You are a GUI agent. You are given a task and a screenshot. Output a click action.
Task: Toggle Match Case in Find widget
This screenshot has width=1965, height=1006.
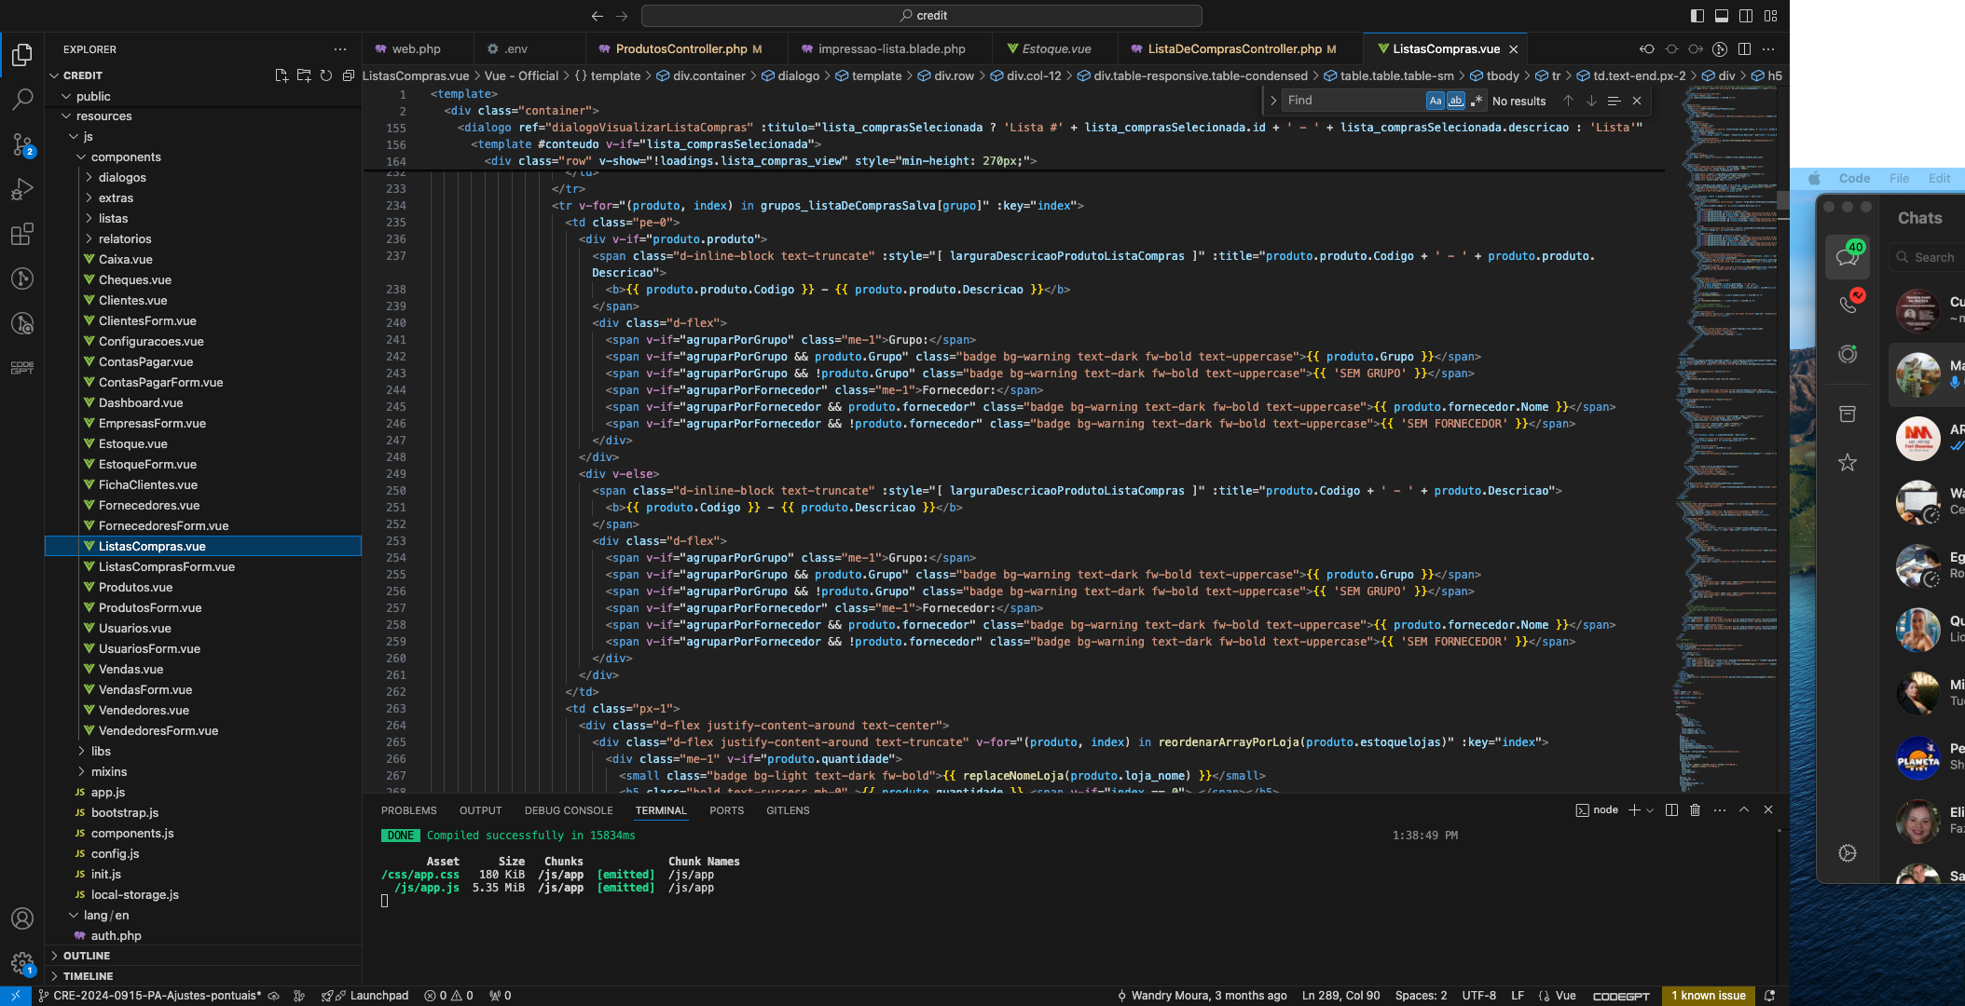(x=1435, y=101)
